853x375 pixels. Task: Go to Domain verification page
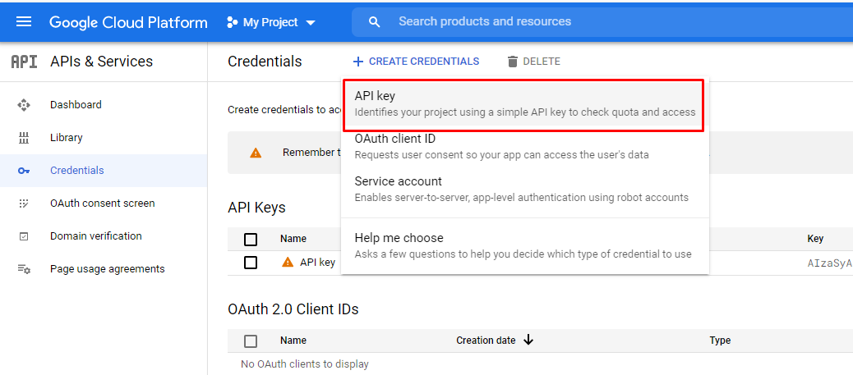104,236
